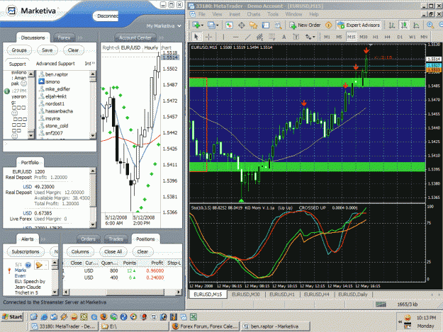Image resolution: width=443 pixels, height=332 pixels.
Task: Toggle Market Watch window icon
Action: point(229,25)
